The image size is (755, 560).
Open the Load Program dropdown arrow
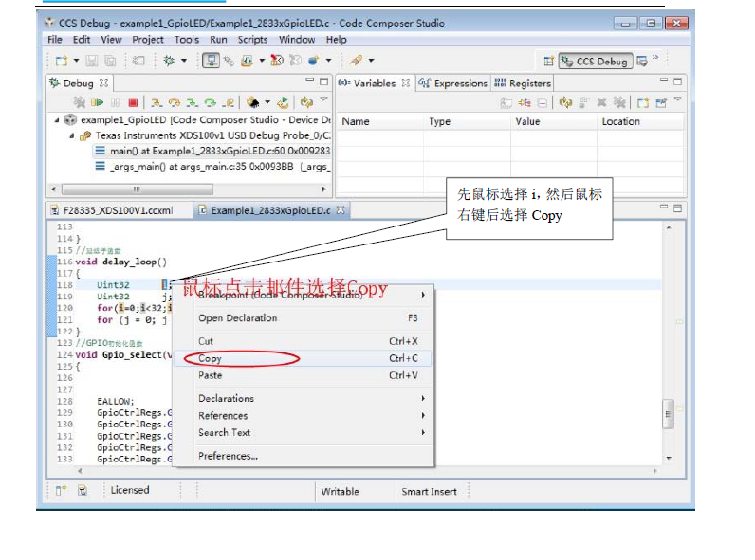tap(262, 61)
